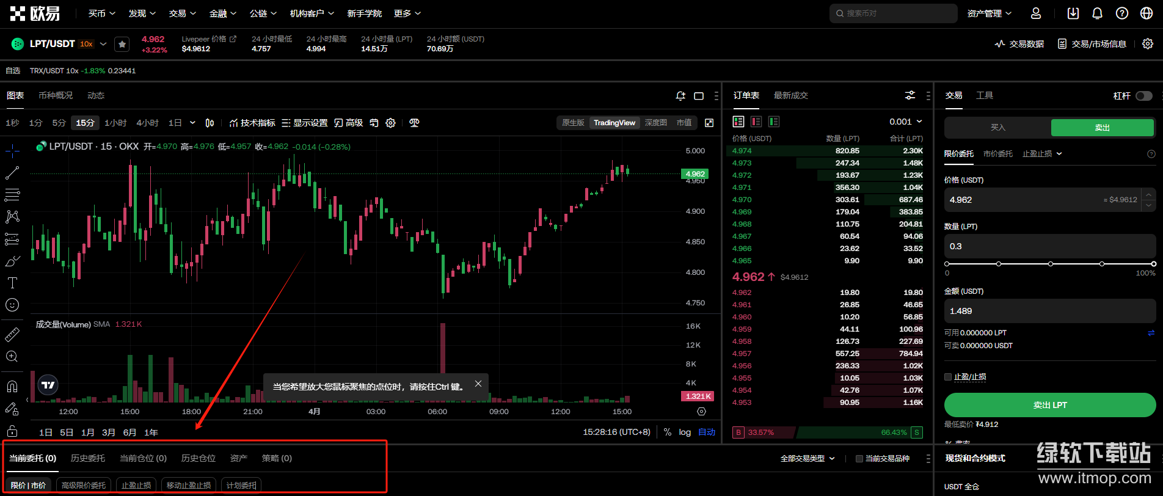Open the emoji sticker drawing tool
The image size is (1163, 496).
[12, 305]
